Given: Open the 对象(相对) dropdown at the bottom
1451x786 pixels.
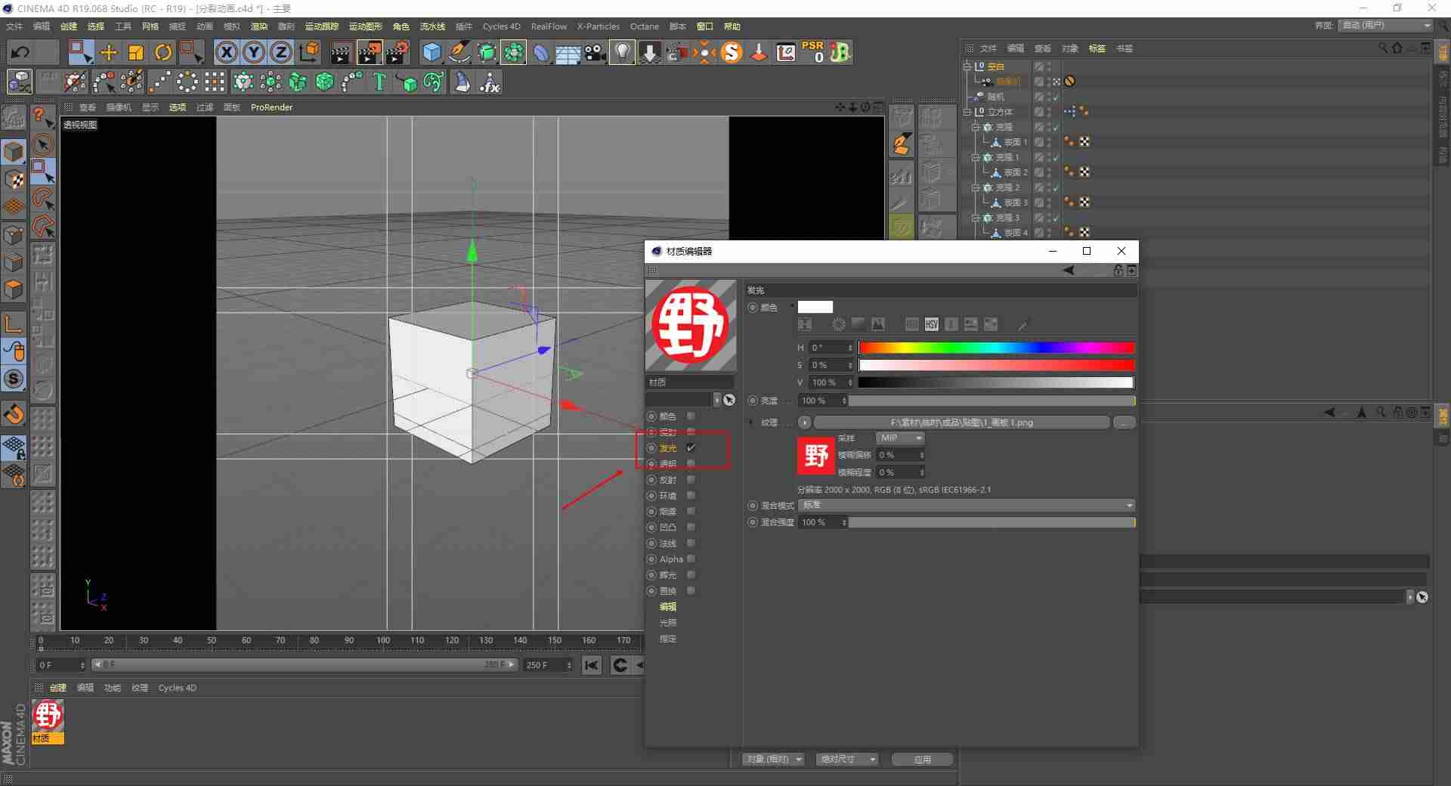Looking at the screenshot, I should click(x=772, y=760).
